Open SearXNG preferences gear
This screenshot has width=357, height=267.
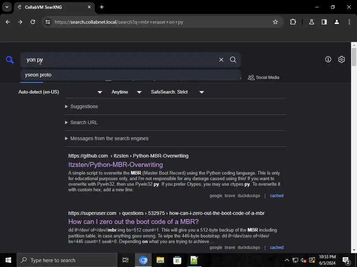coord(341,59)
